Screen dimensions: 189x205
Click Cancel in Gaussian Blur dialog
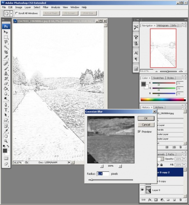(146, 124)
